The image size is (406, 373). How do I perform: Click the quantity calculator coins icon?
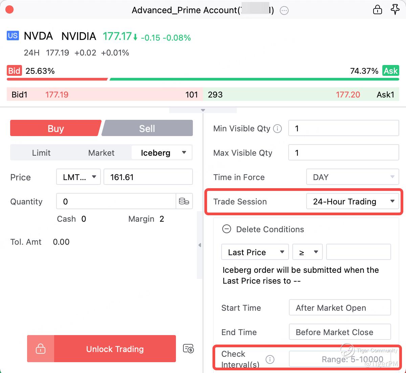tap(184, 201)
